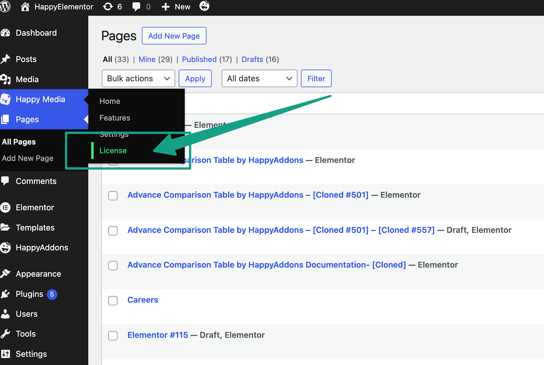The height and width of the screenshot is (365, 544).
Task: Click the Happy face icon in admin bar
Action: [204, 6]
